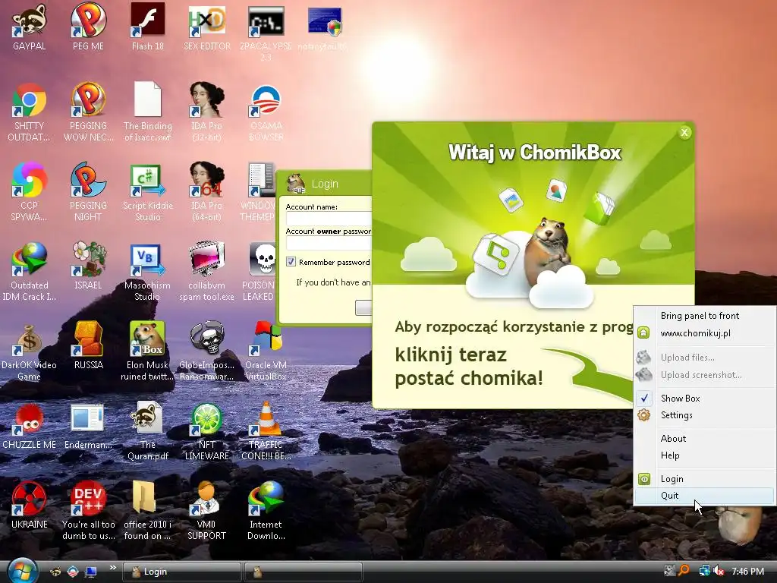Screen dimensions: 777x583
Task: Select Login in the tray context menu
Action: [704, 479]
